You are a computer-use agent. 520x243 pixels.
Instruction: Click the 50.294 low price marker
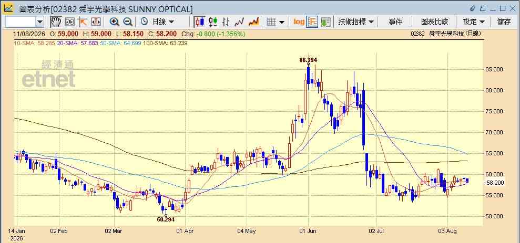coord(166,219)
